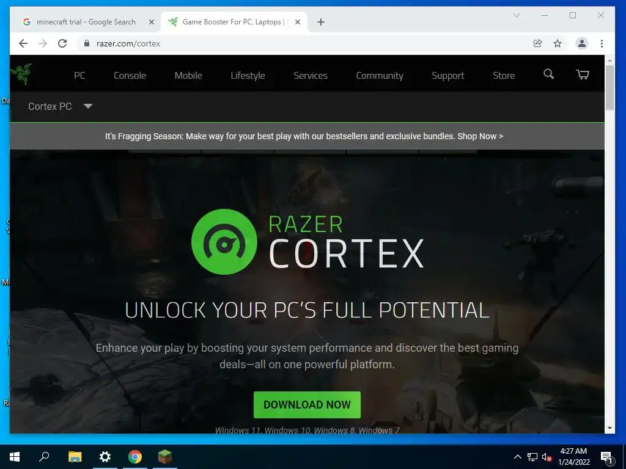The height and width of the screenshot is (469, 626).
Task: Click the browser forward arrow
Action: [43, 43]
